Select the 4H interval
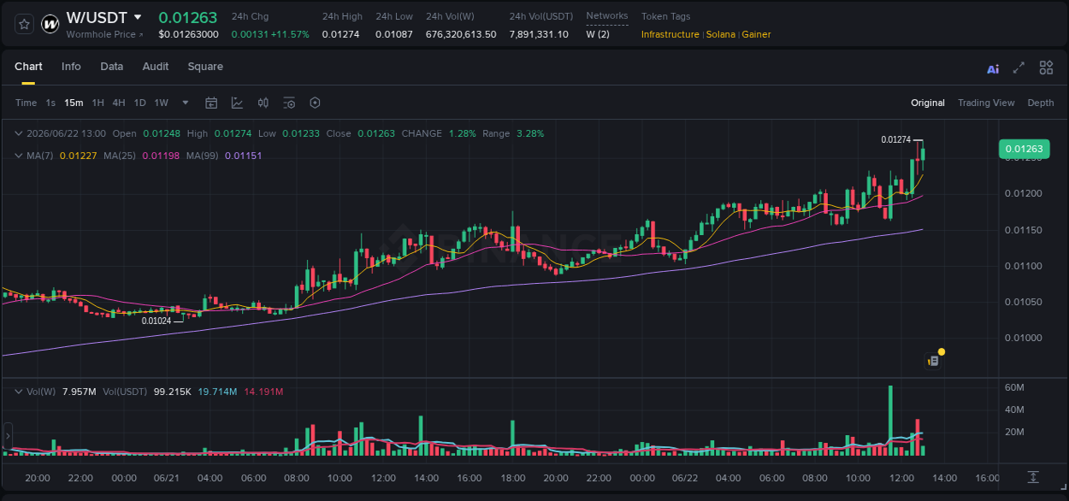This screenshot has height=501, width=1069. (119, 103)
